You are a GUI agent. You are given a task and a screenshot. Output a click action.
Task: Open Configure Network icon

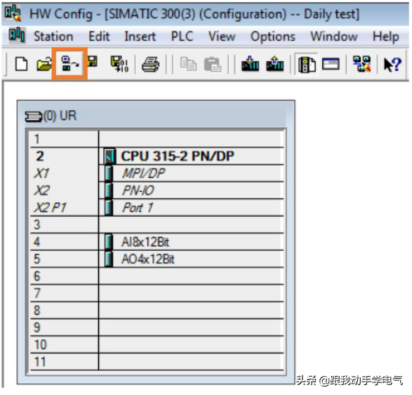[x=361, y=64]
